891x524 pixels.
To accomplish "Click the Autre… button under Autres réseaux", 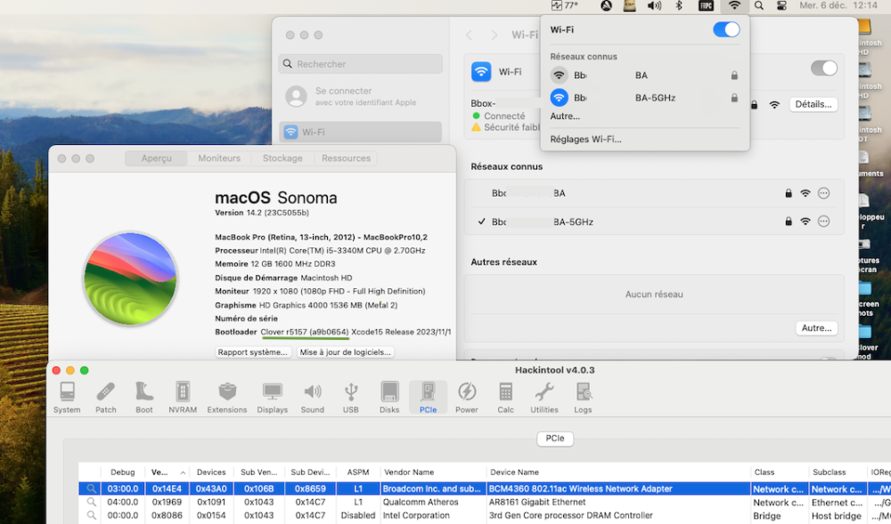I will pos(816,327).
